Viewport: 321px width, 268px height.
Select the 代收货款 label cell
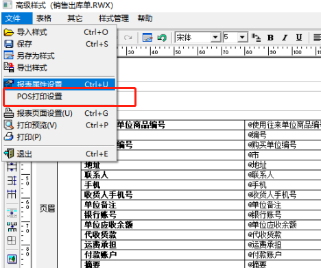pyautogui.click(x=163, y=235)
